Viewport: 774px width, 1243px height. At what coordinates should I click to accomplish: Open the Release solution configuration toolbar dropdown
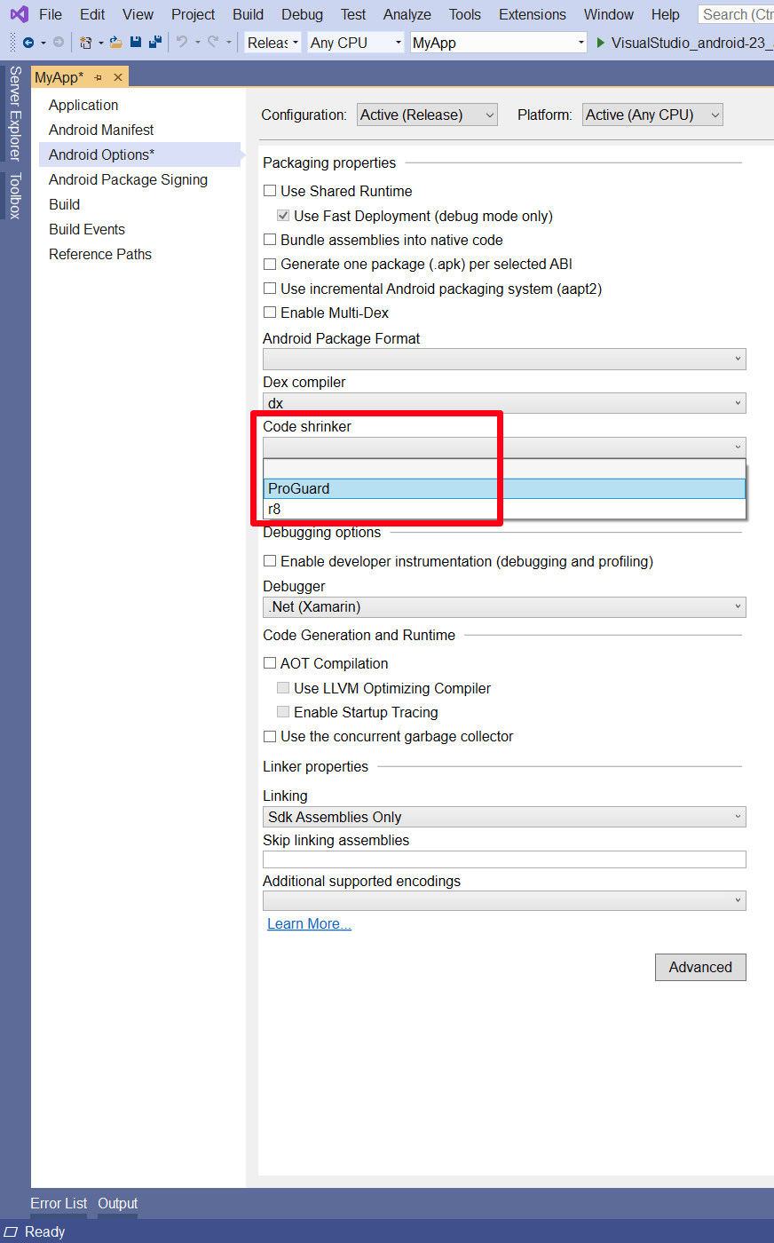click(x=272, y=43)
